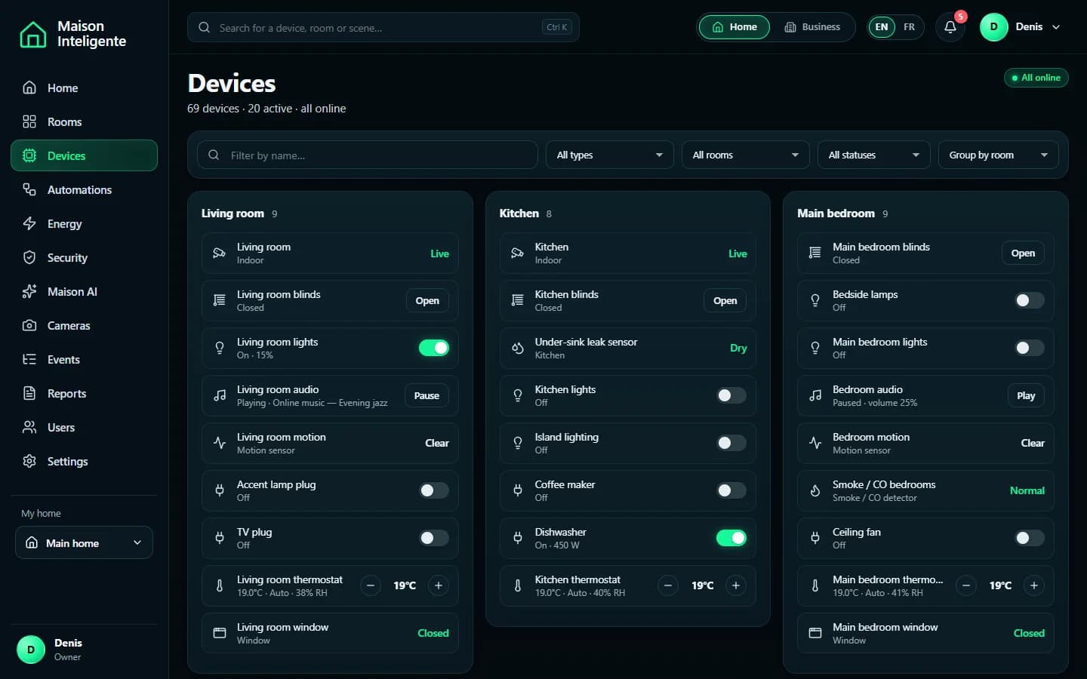The width and height of the screenshot is (1087, 679).
Task: Click the Living room camera icon
Action: coord(220,253)
